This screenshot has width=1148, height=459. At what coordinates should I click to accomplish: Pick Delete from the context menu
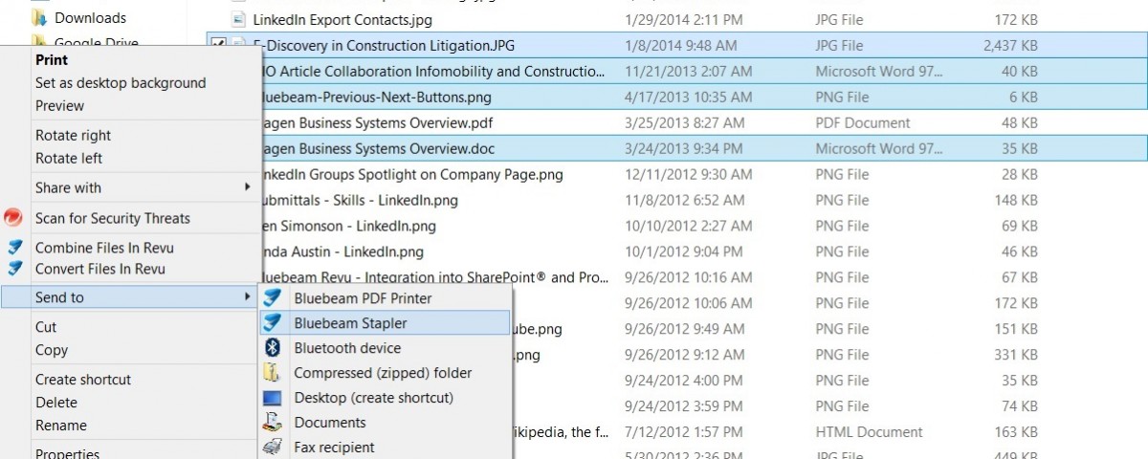click(56, 403)
